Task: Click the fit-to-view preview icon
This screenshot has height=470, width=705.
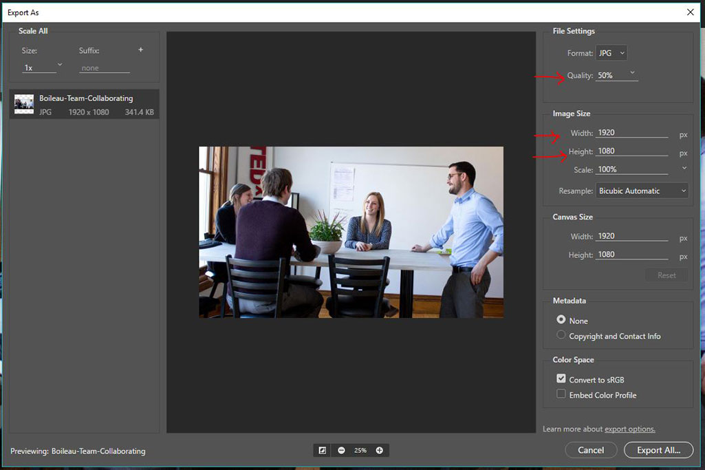Action: pos(323,450)
